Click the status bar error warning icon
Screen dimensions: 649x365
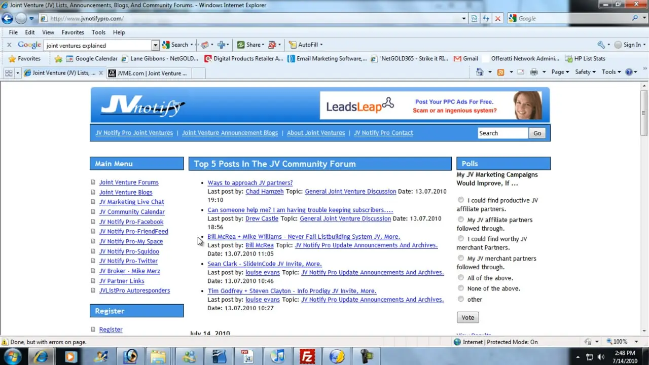[x=5, y=342]
